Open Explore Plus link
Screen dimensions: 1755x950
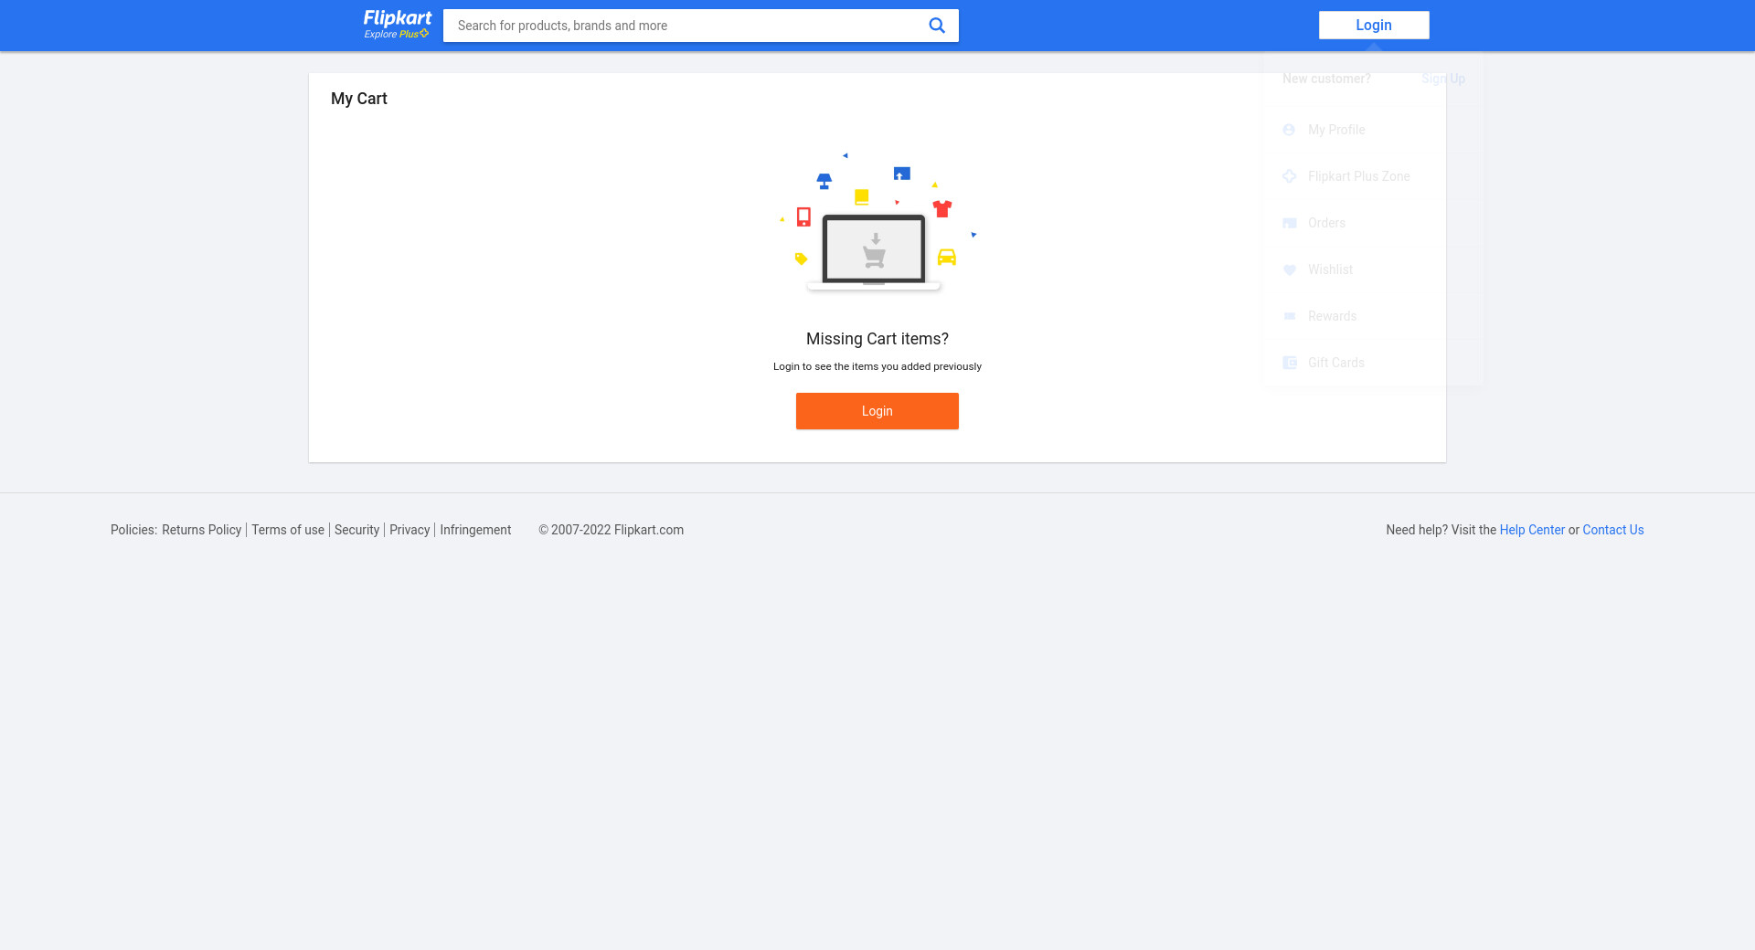pos(397,34)
